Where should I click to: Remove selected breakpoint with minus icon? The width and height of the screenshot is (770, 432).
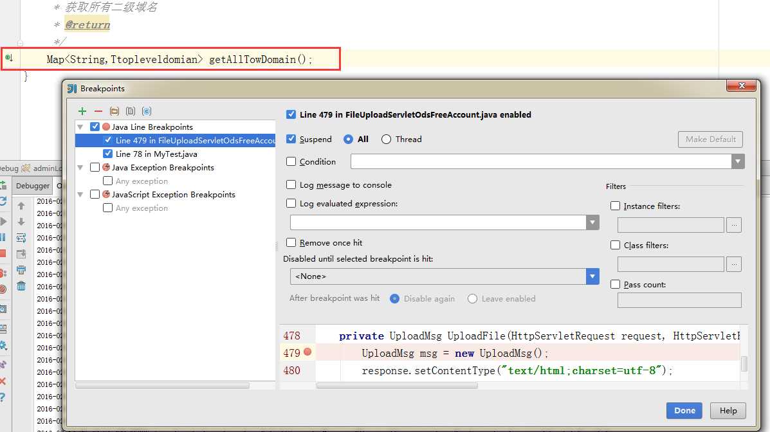[98, 111]
